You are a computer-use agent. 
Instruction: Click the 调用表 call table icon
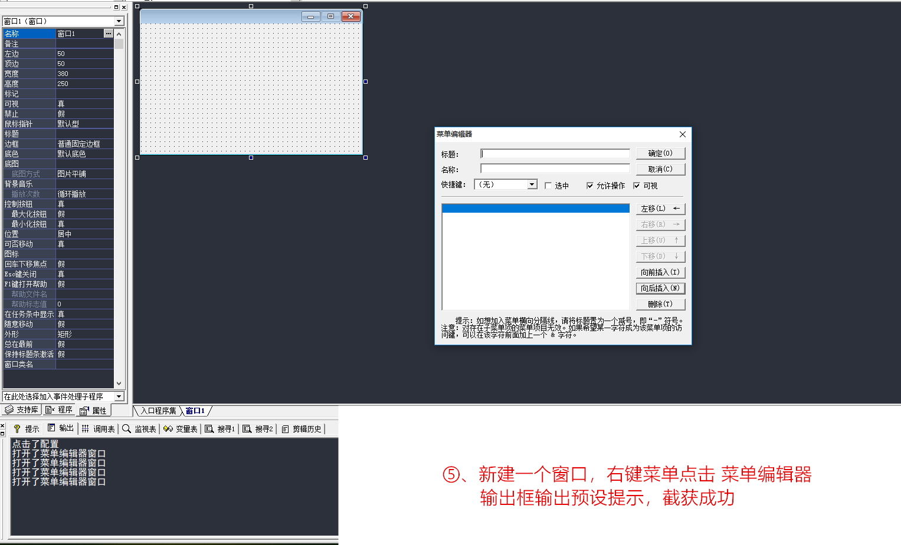tap(86, 429)
